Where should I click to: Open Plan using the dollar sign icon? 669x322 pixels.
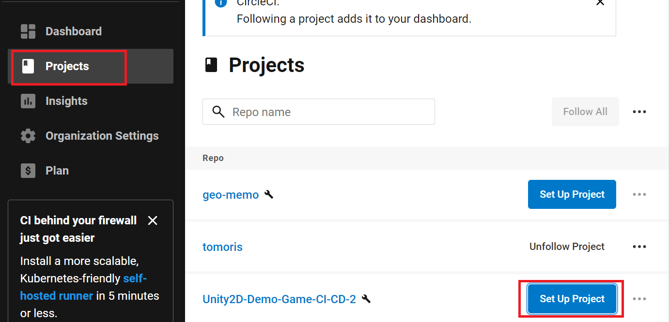point(28,170)
